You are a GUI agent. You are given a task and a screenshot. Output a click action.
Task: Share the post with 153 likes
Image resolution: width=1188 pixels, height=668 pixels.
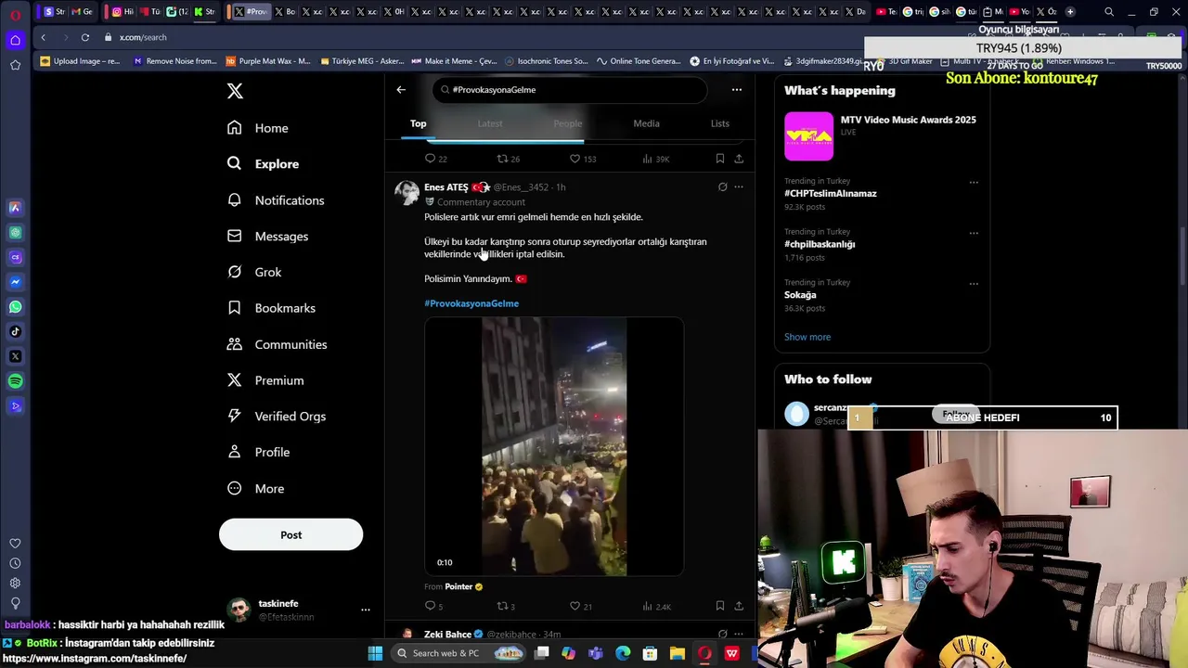[x=739, y=159]
